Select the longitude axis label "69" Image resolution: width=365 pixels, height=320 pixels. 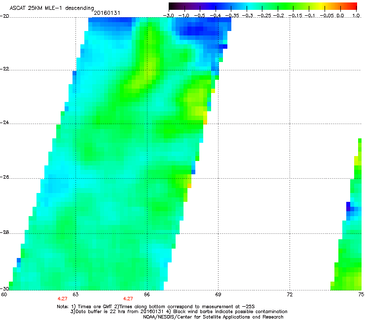[x=218, y=294]
